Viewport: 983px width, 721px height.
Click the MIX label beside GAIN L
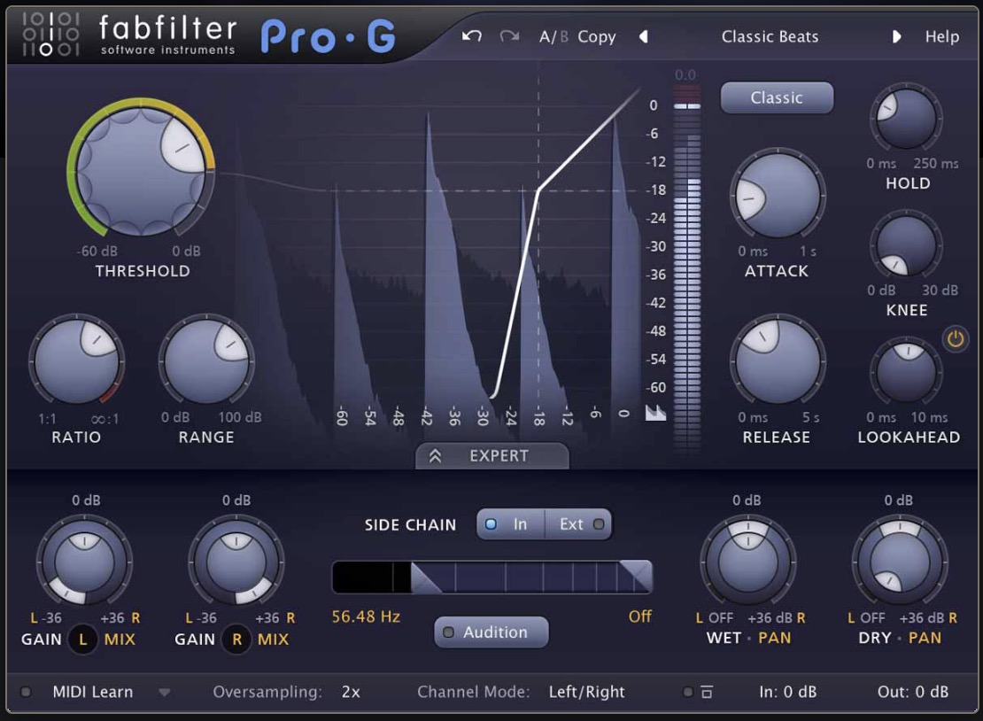(x=120, y=640)
